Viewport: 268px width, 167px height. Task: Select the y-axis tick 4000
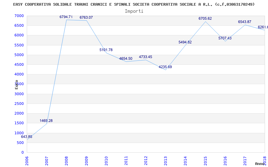[x=19, y=74]
